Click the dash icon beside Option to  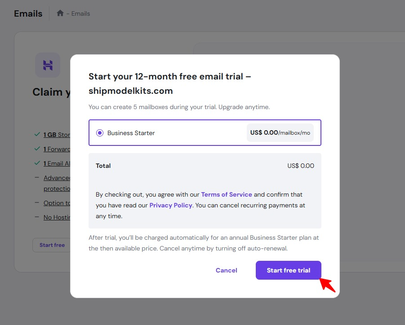click(x=37, y=203)
